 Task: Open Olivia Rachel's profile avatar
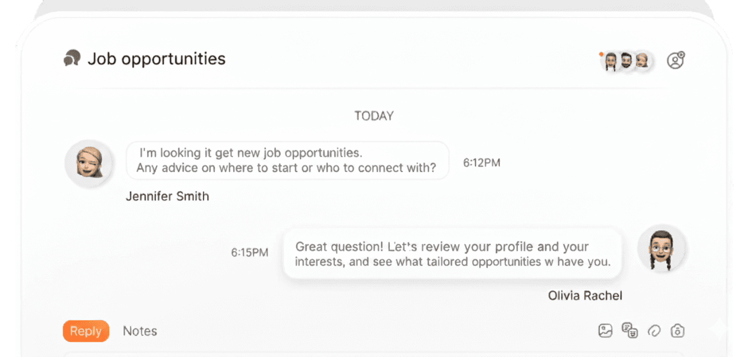[x=662, y=249]
